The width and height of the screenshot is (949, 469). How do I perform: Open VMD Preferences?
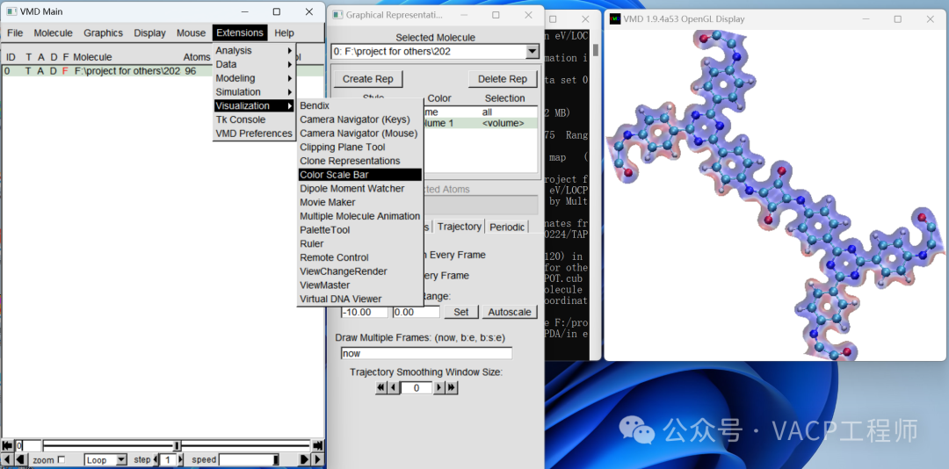[254, 133]
